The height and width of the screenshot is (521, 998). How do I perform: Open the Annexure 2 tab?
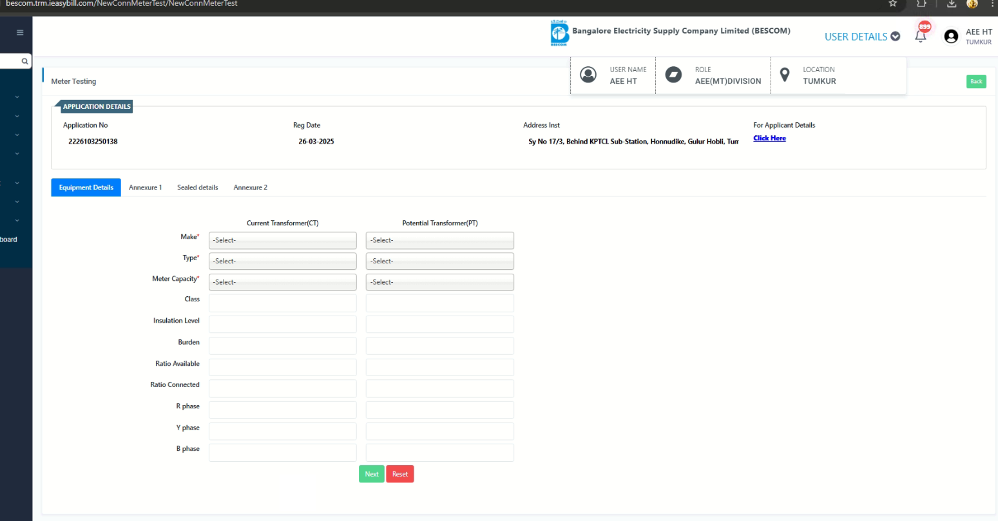pyautogui.click(x=250, y=187)
